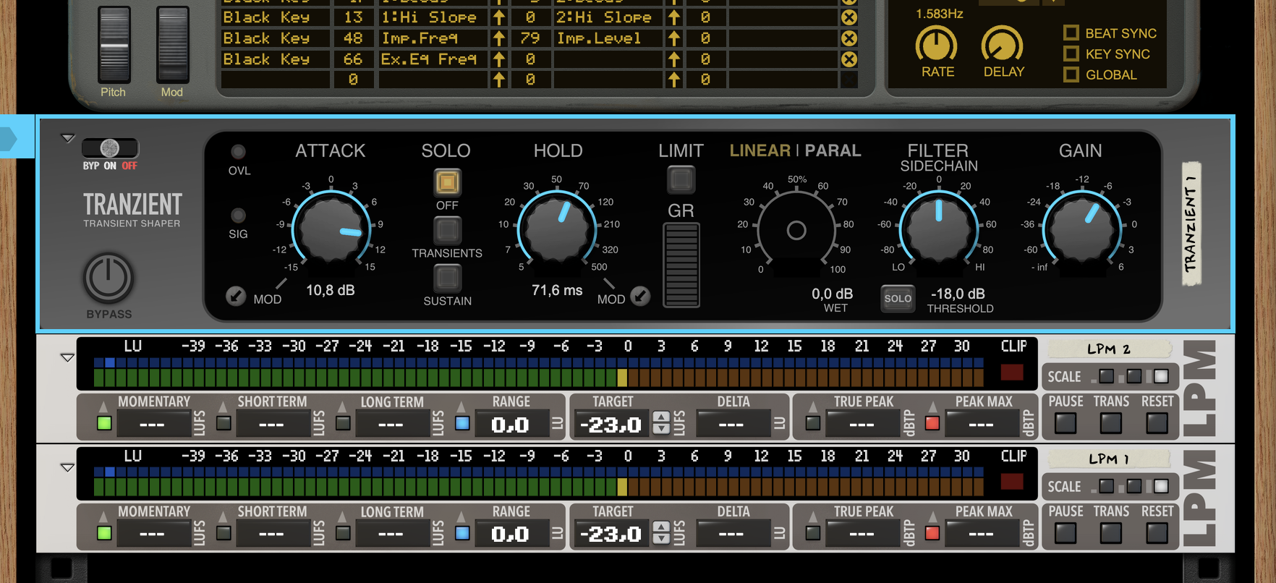Select the rightmost LPM 1 SCALE button

coord(1161,486)
